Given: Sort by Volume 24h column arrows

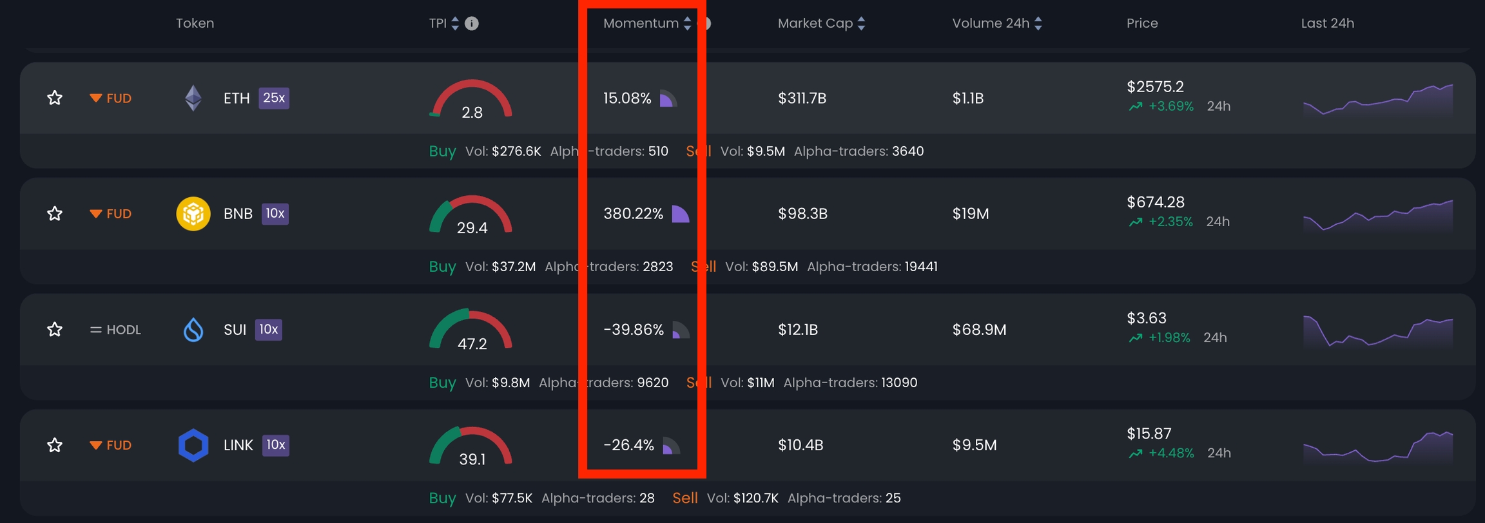Looking at the screenshot, I should [x=1038, y=24].
